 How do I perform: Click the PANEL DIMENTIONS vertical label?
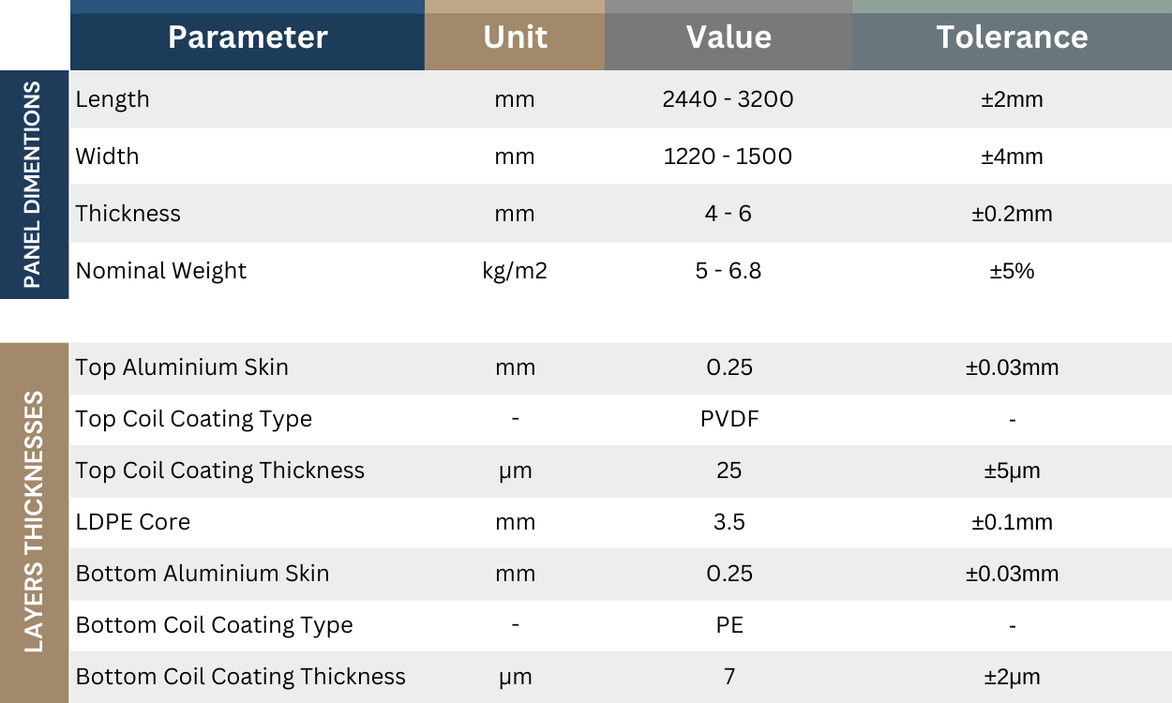(x=33, y=185)
